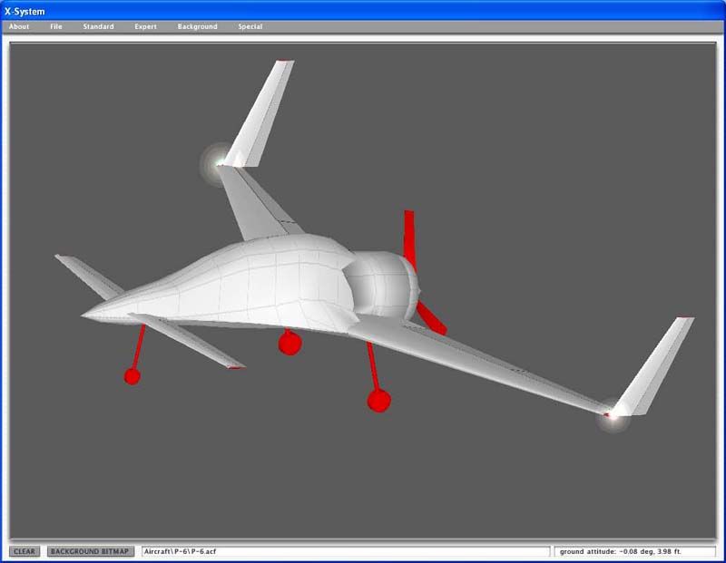Open the Standard menu

click(98, 26)
